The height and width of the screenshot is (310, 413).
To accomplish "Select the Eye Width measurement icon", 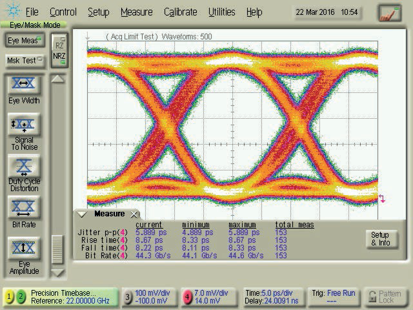I will point(24,85).
